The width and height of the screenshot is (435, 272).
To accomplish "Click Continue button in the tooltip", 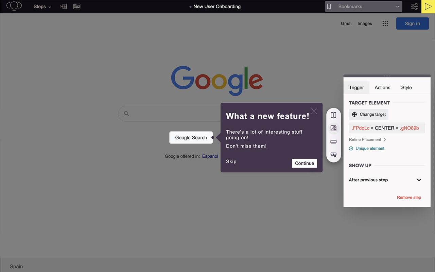I will tap(304, 163).
